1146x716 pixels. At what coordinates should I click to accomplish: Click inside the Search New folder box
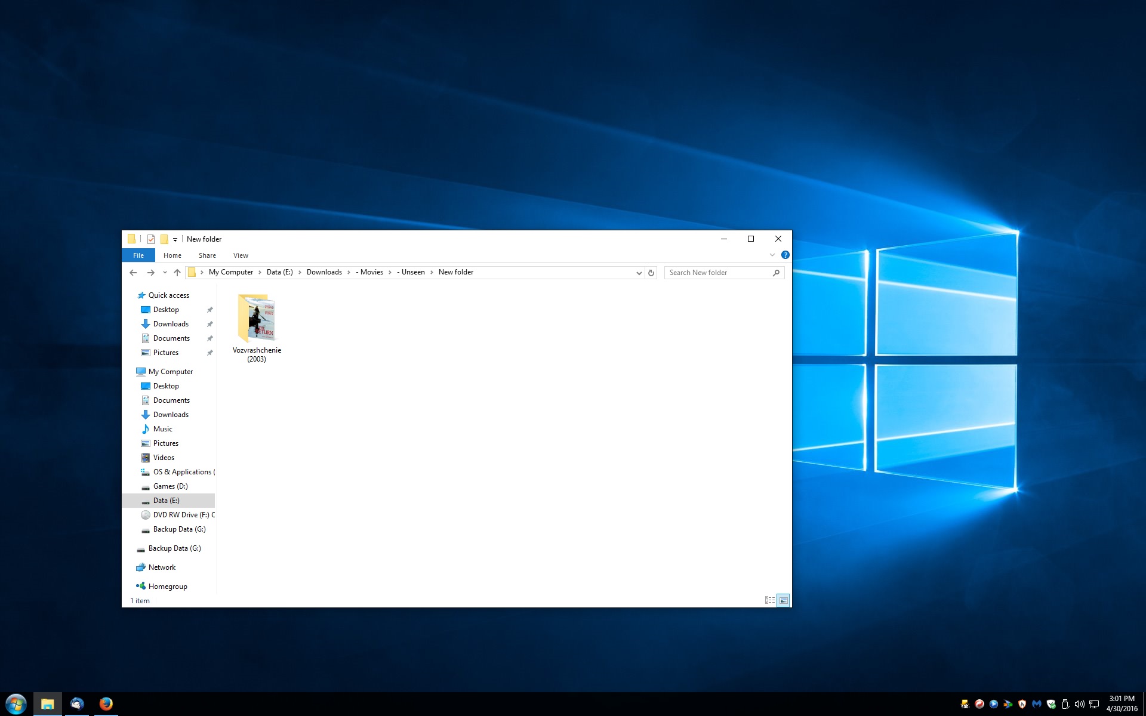click(x=716, y=272)
